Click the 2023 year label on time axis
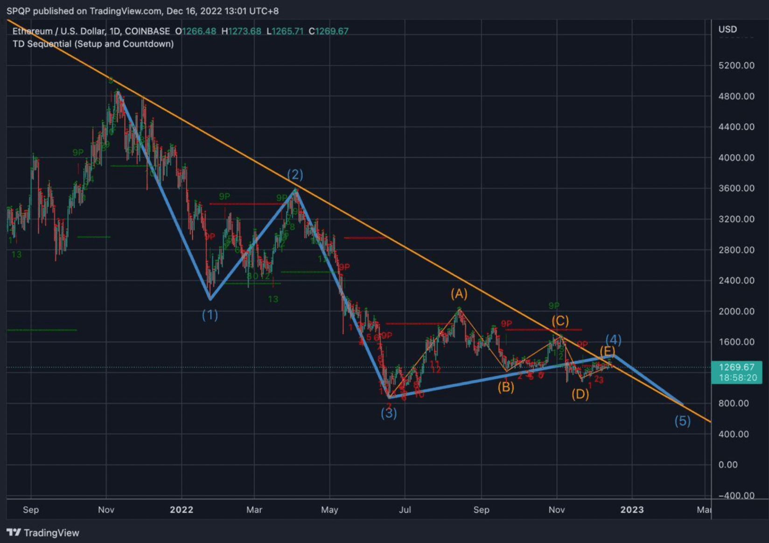The image size is (769, 543). coord(632,509)
